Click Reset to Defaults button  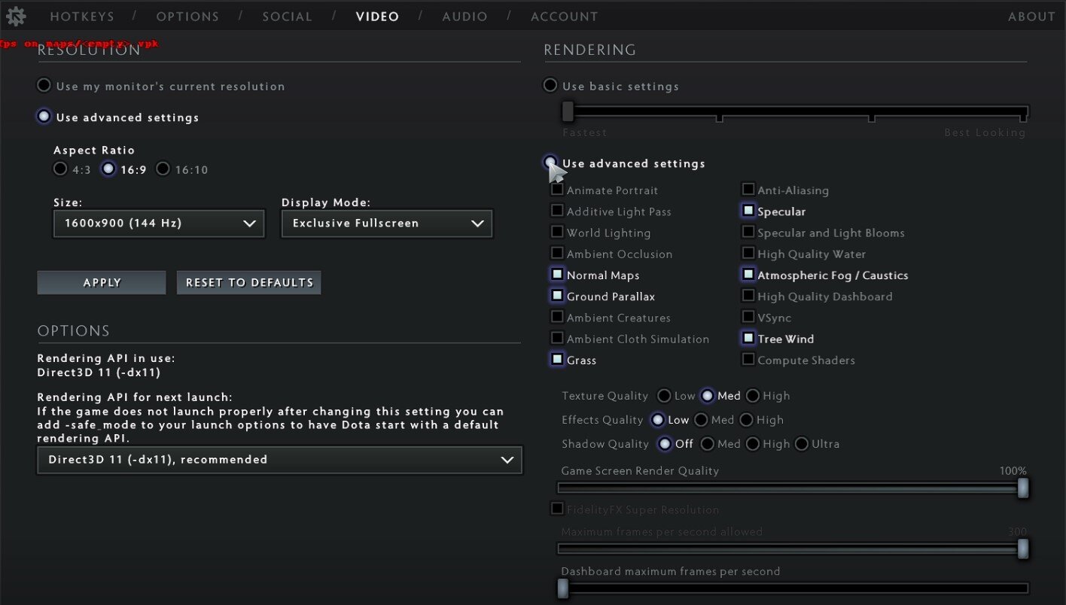[249, 283]
